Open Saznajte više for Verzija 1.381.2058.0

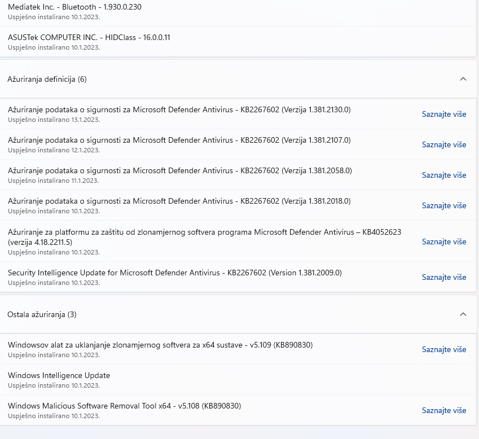click(x=444, y=175)
